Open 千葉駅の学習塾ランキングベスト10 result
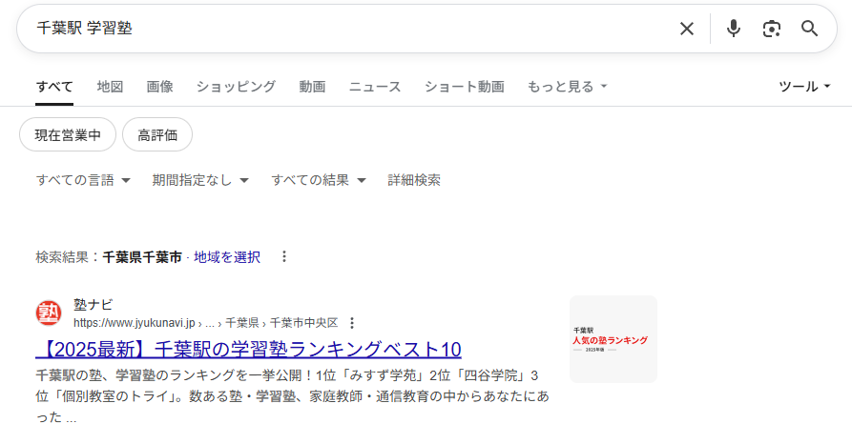852x444 pixels. pos(248,349)
